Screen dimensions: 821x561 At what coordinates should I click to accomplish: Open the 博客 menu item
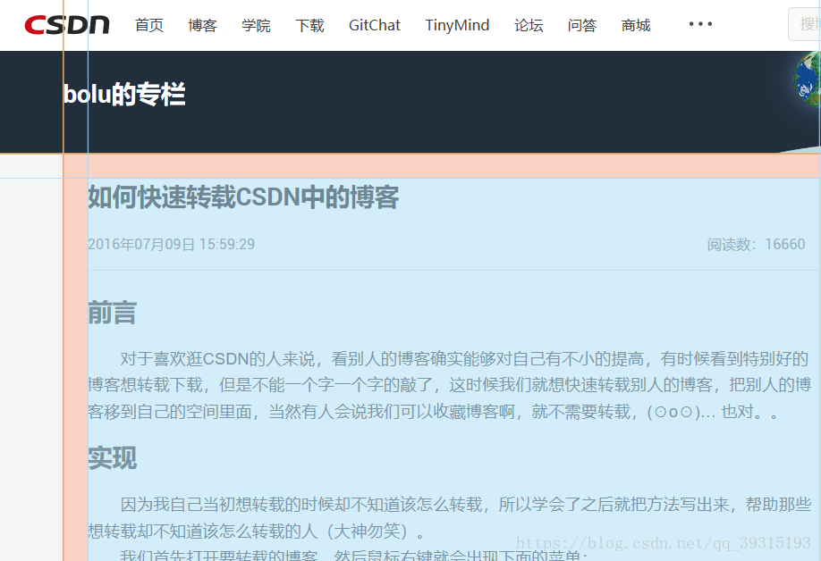click(x=202, y=26)
